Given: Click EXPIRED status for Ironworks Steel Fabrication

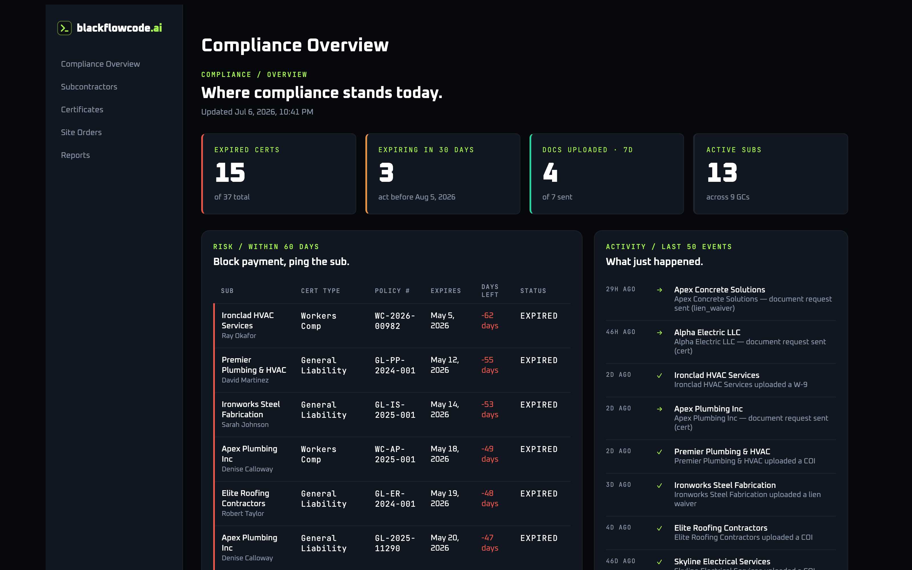Looking at the screenshot, I should pos(539,405).
